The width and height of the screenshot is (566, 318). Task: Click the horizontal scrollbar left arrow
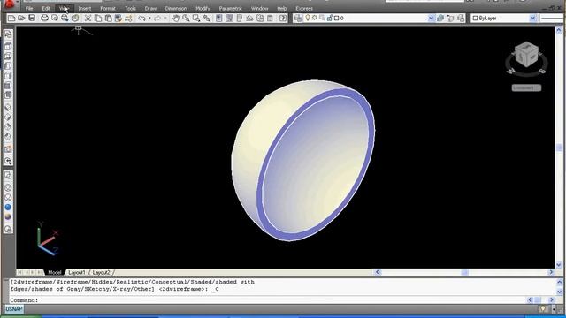coord(378,272)
